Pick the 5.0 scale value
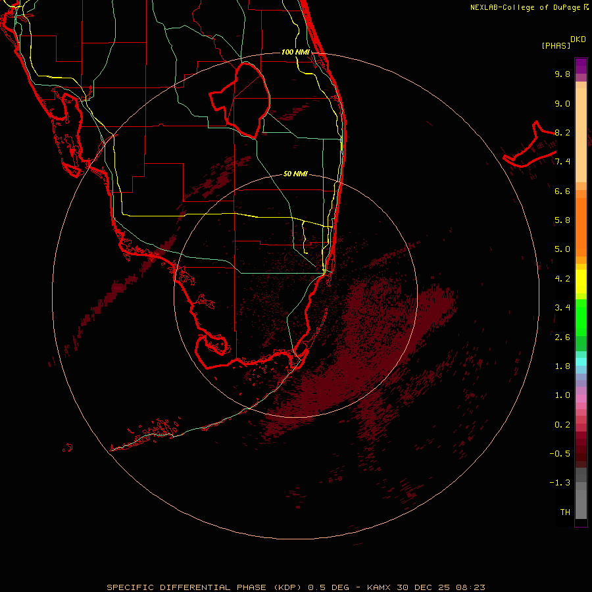 [562, 249]
